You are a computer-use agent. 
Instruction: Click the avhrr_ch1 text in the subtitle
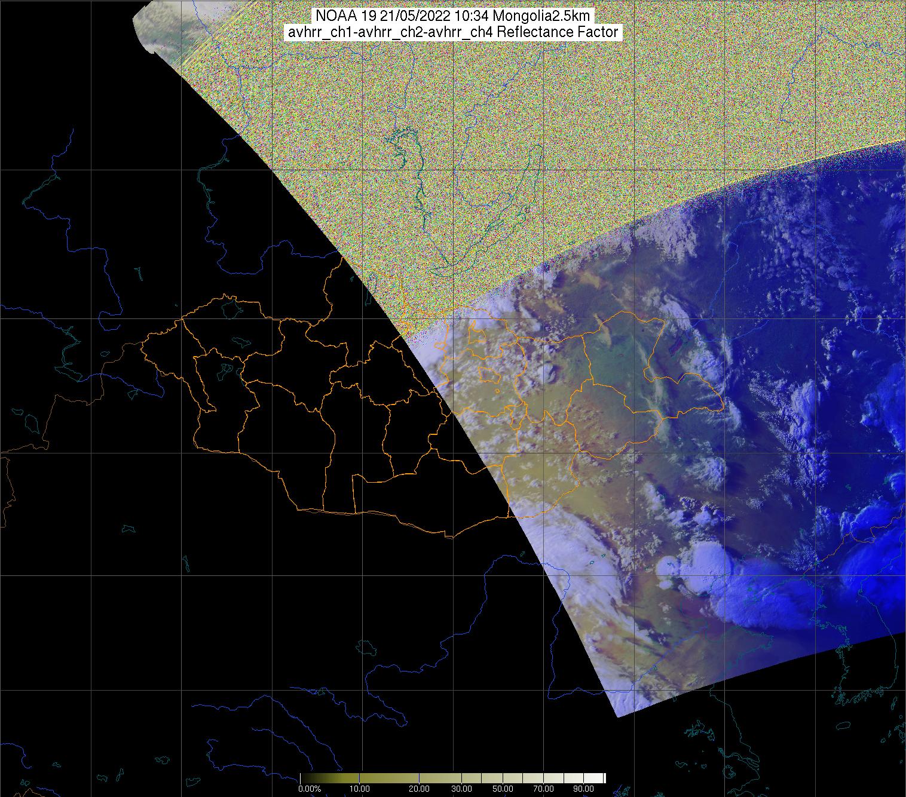pyautogui.click(x=314, y=32)
